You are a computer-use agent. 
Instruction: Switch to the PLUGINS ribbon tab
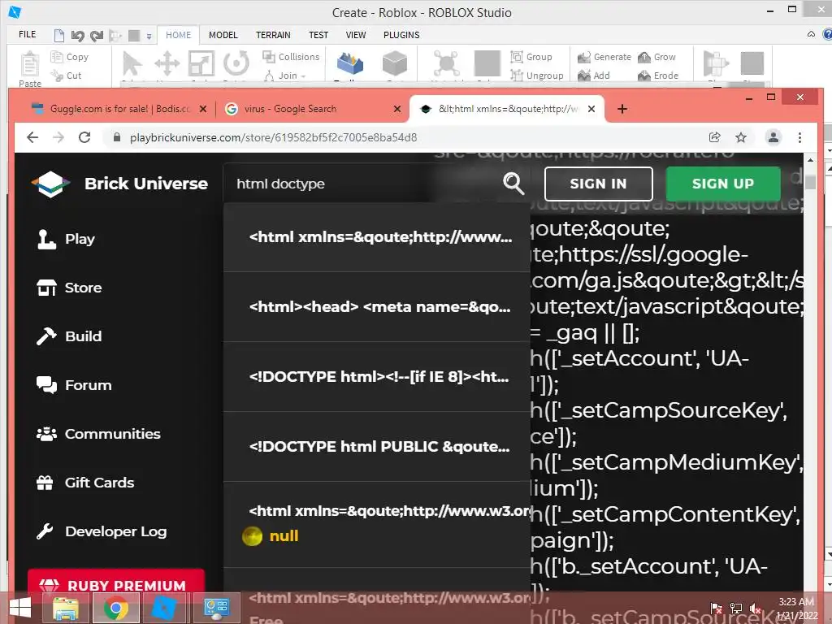click(401, 35)
